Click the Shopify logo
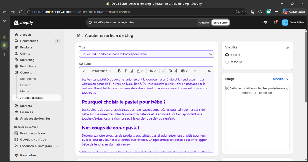Viewport: 308px width, 162px height. click(24, 23)
